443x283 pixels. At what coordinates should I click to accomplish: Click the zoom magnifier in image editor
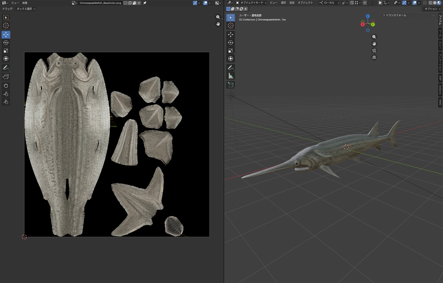point(218,17)
